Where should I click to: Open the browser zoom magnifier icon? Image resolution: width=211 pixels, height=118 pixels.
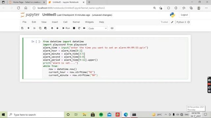[x=155, y=8]
